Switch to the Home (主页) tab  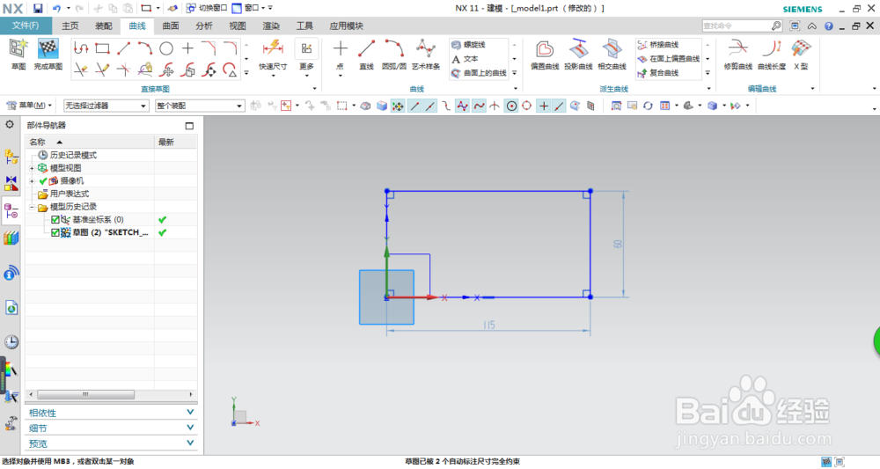70,26
